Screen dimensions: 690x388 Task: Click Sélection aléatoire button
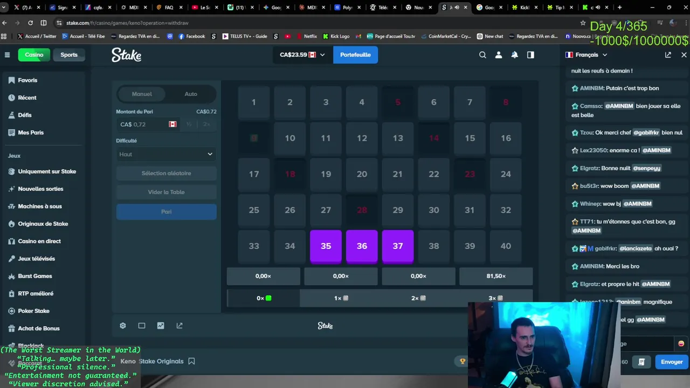click(x=166, y=174)
